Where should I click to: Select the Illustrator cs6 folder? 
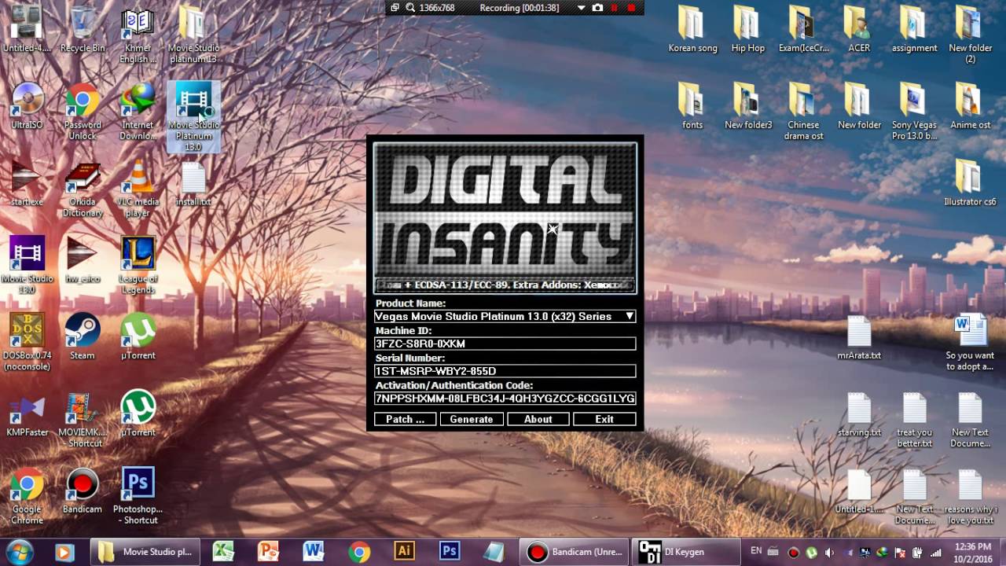tap(969, 183)
